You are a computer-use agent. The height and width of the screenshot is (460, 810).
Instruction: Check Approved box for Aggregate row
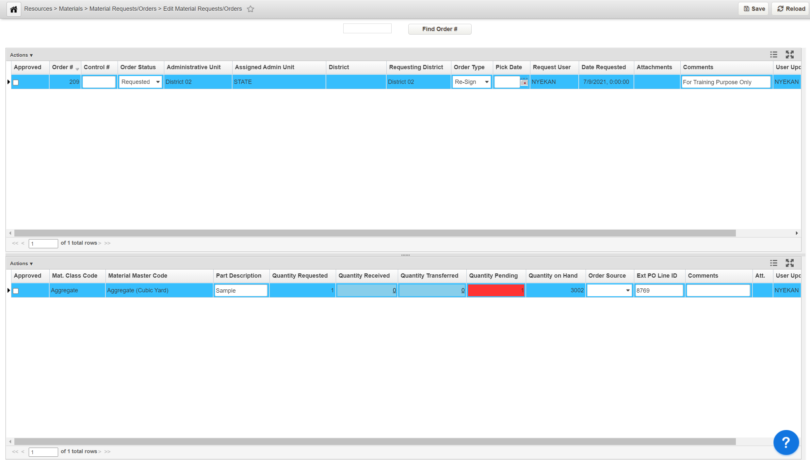[16, 291]
